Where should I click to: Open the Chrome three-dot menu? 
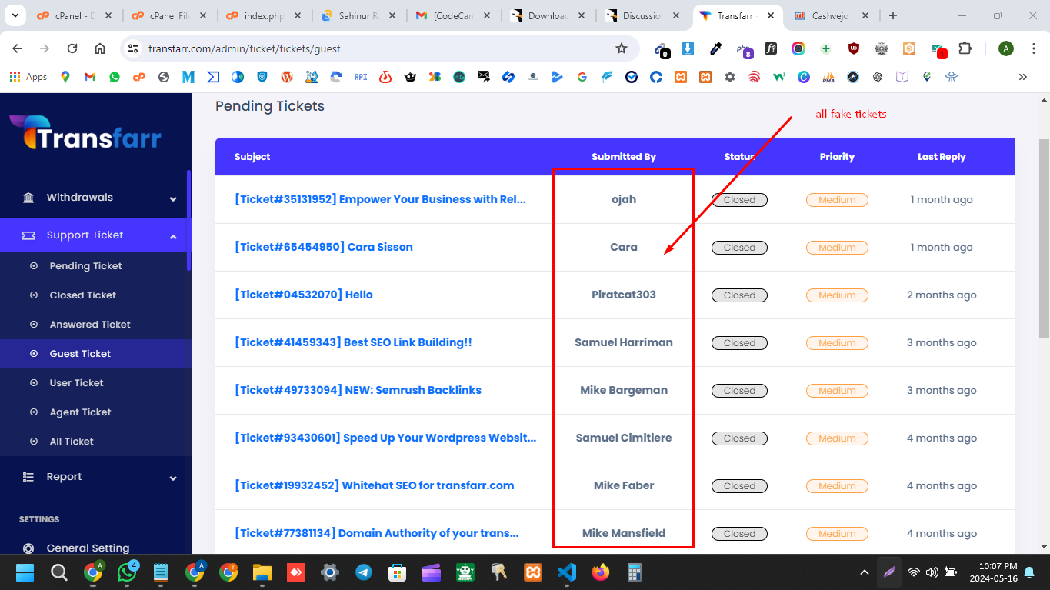pos(1033,48)
